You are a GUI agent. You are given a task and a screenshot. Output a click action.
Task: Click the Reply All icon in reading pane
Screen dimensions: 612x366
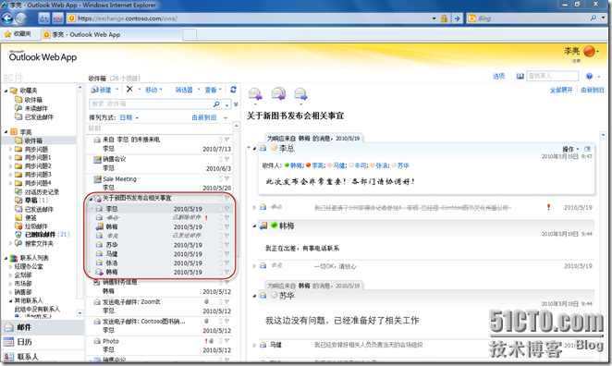[x=278, y=93]
